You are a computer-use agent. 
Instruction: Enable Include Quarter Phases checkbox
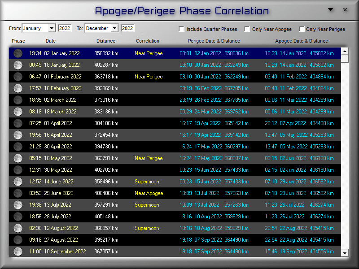point(182,29)
